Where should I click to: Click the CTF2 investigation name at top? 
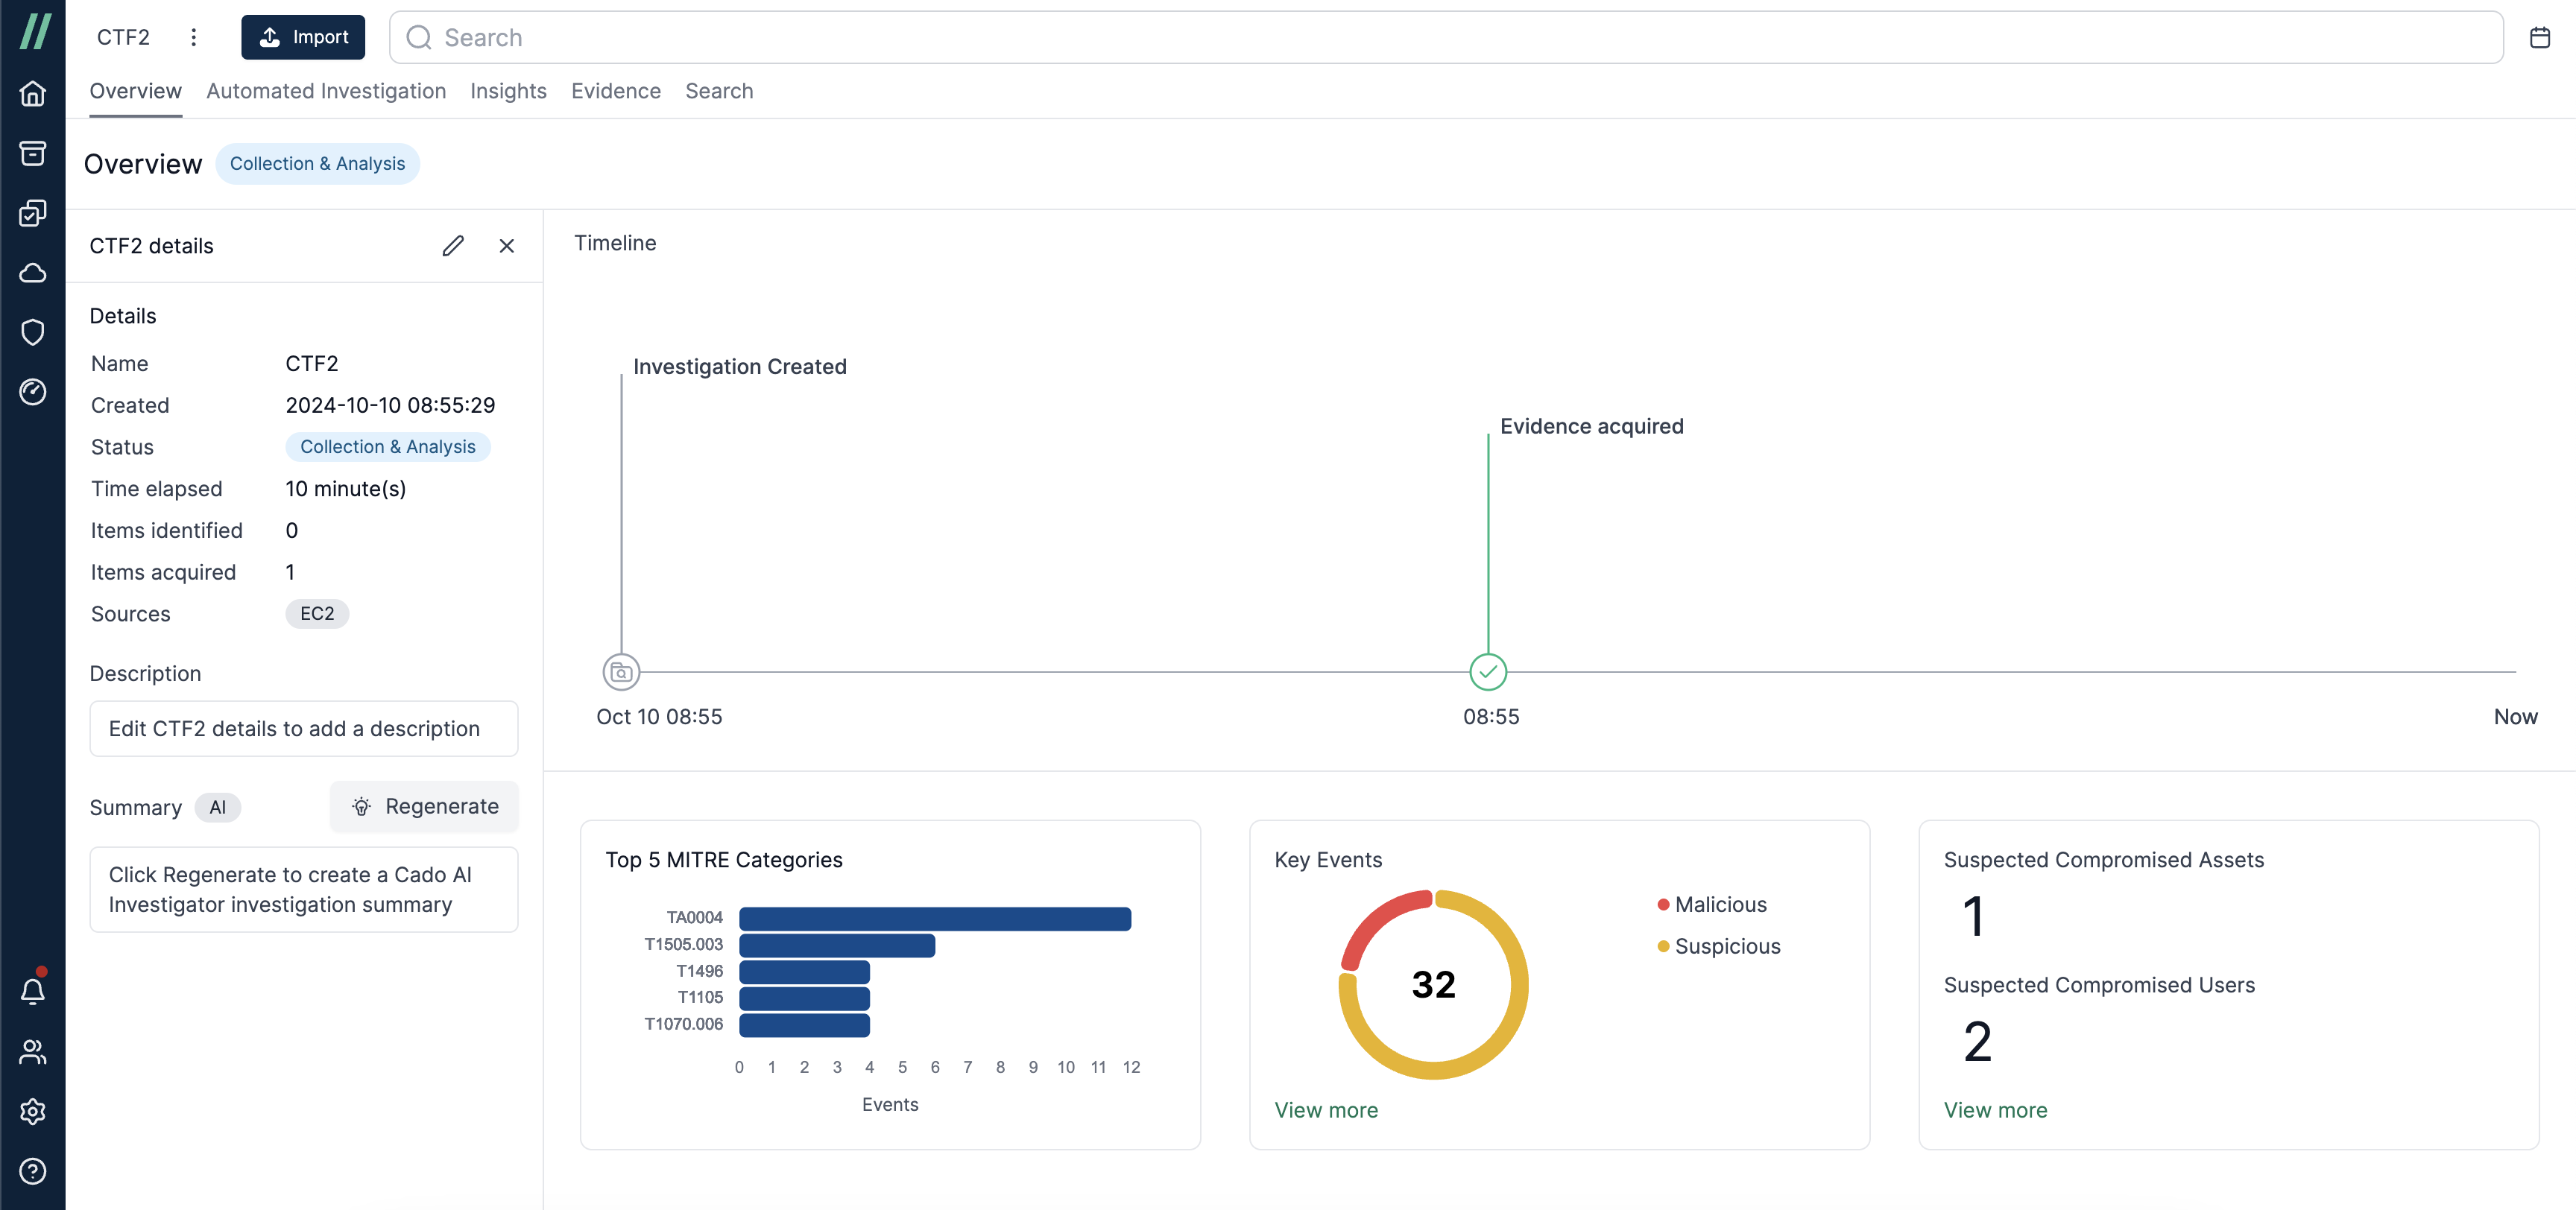point(123,37)
